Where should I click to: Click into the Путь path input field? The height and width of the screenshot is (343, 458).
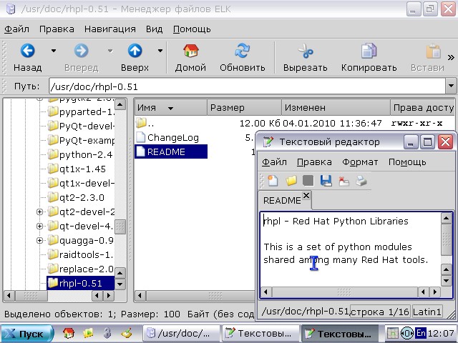(x=247, y=86)
